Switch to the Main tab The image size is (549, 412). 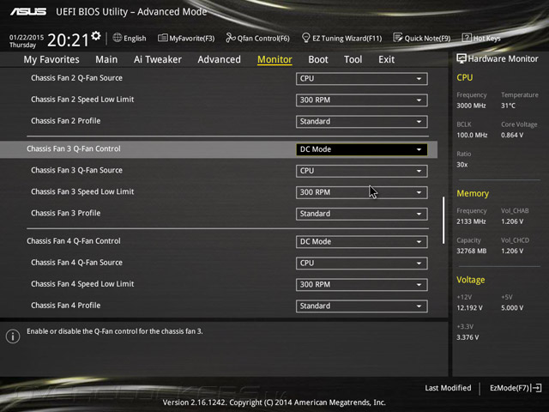coord(106,59)
